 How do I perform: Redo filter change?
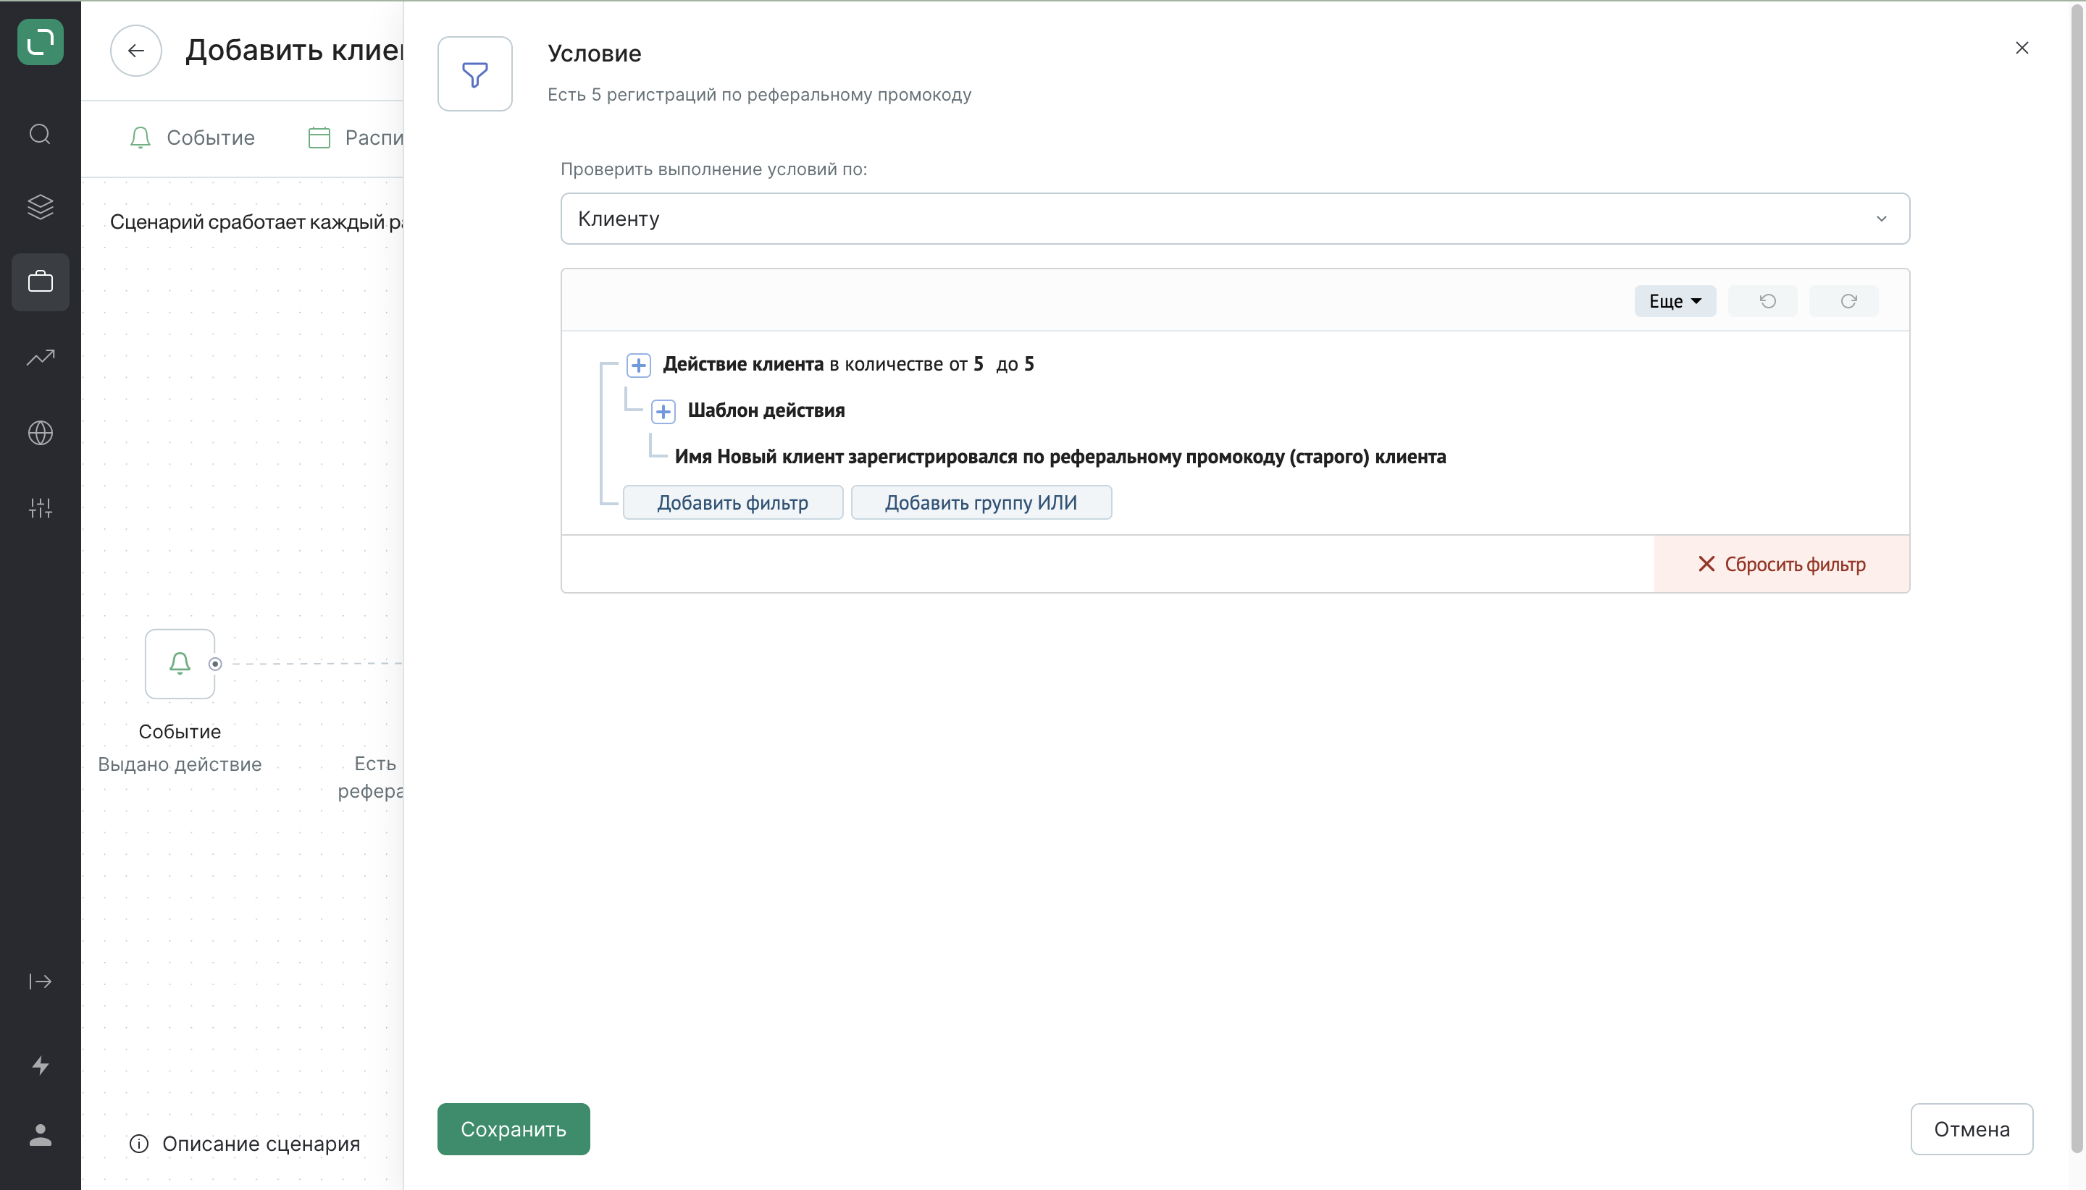[x=1844, y=301]
